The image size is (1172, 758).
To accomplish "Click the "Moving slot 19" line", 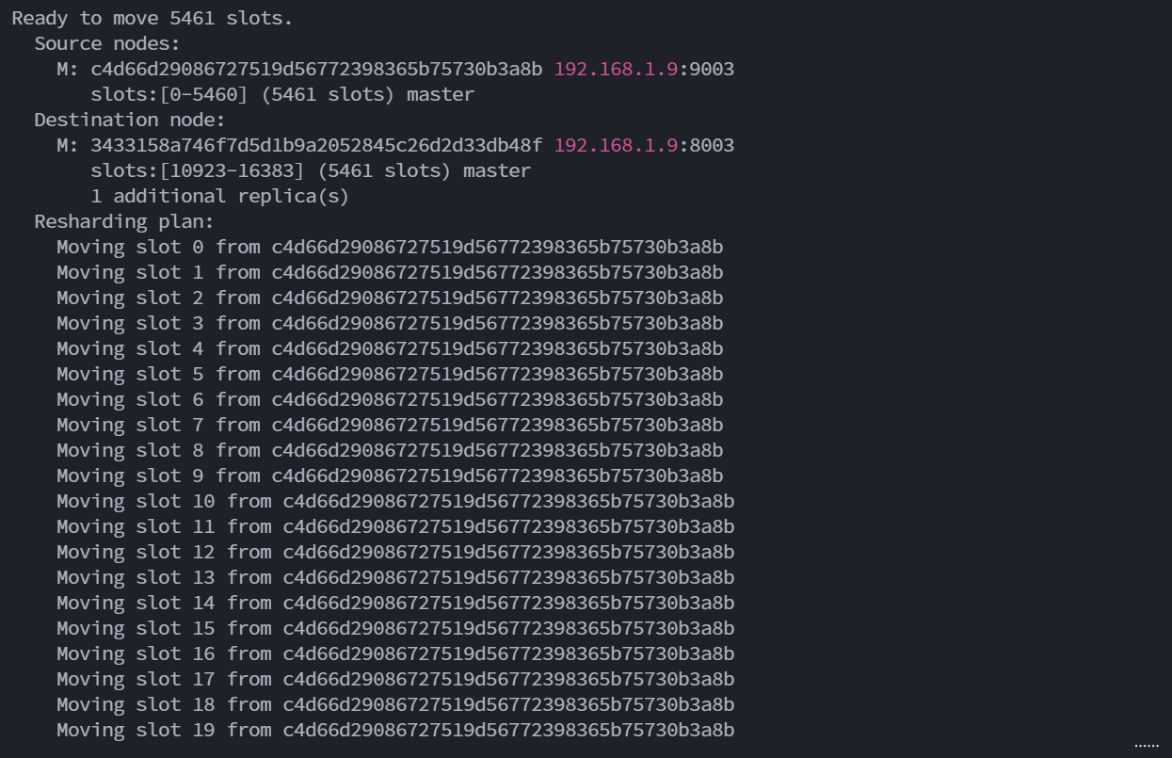I will (x=395, y=730).
